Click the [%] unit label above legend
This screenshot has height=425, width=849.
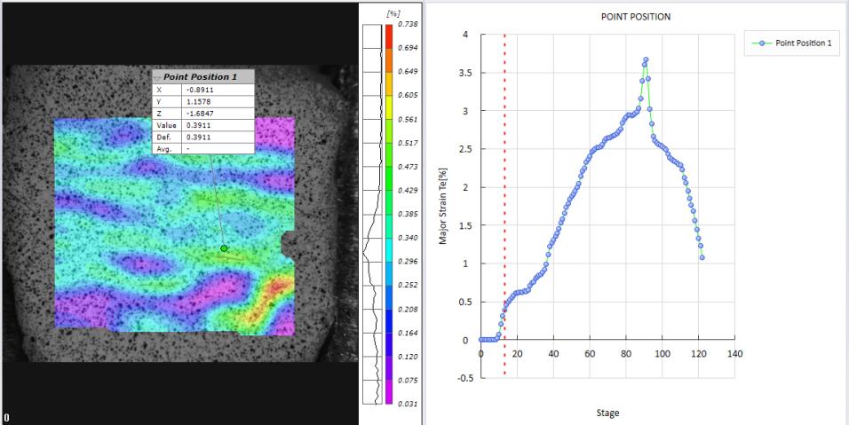pyautogui.click(x=393, y=15)
